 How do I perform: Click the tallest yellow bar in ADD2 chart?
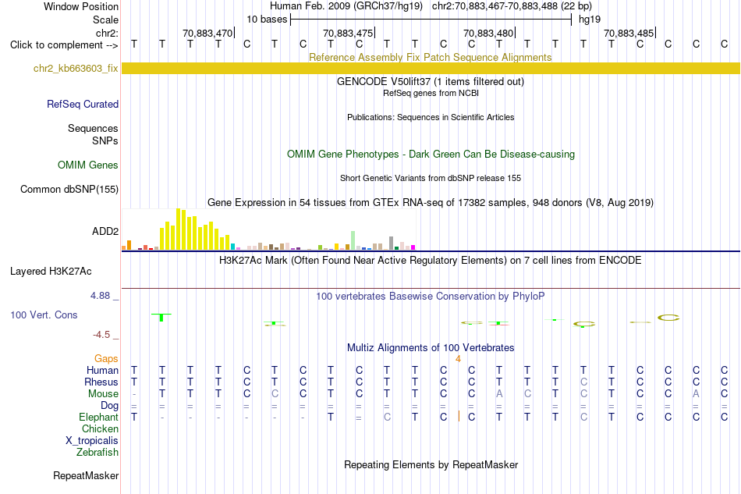(x=178, y=229)
